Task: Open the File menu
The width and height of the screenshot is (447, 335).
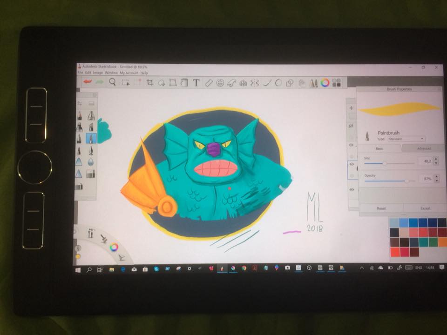Action: point(81,73)
